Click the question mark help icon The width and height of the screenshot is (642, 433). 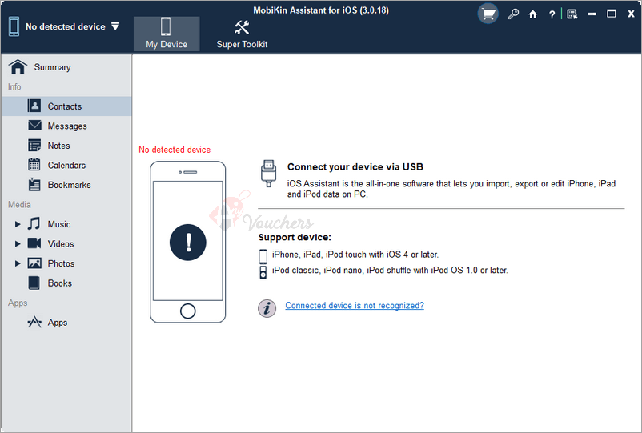click(552, 14)
